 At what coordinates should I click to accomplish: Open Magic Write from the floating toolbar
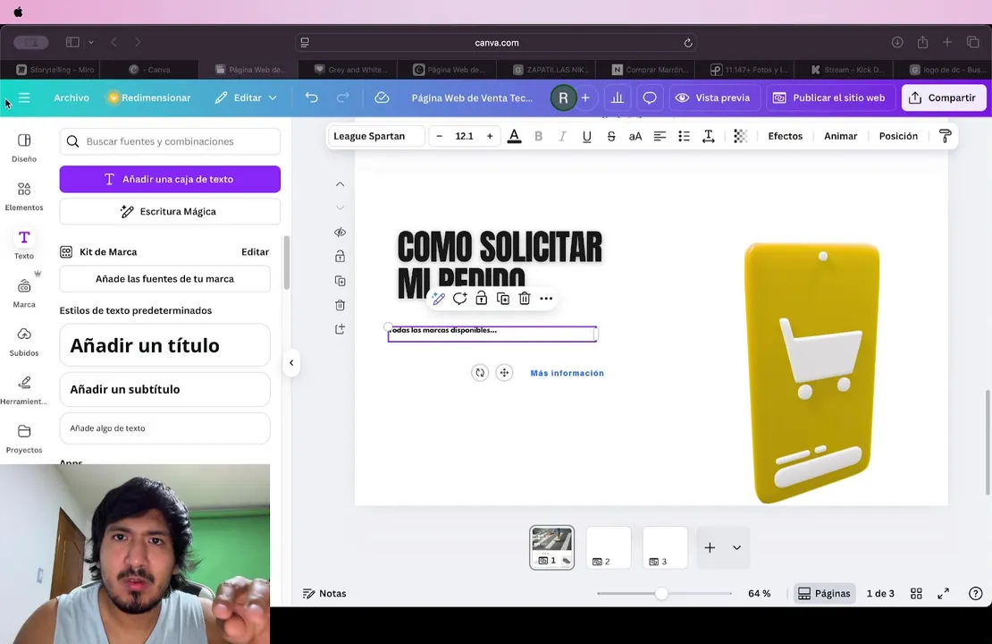pyautogui.click(x=438, y=298)
